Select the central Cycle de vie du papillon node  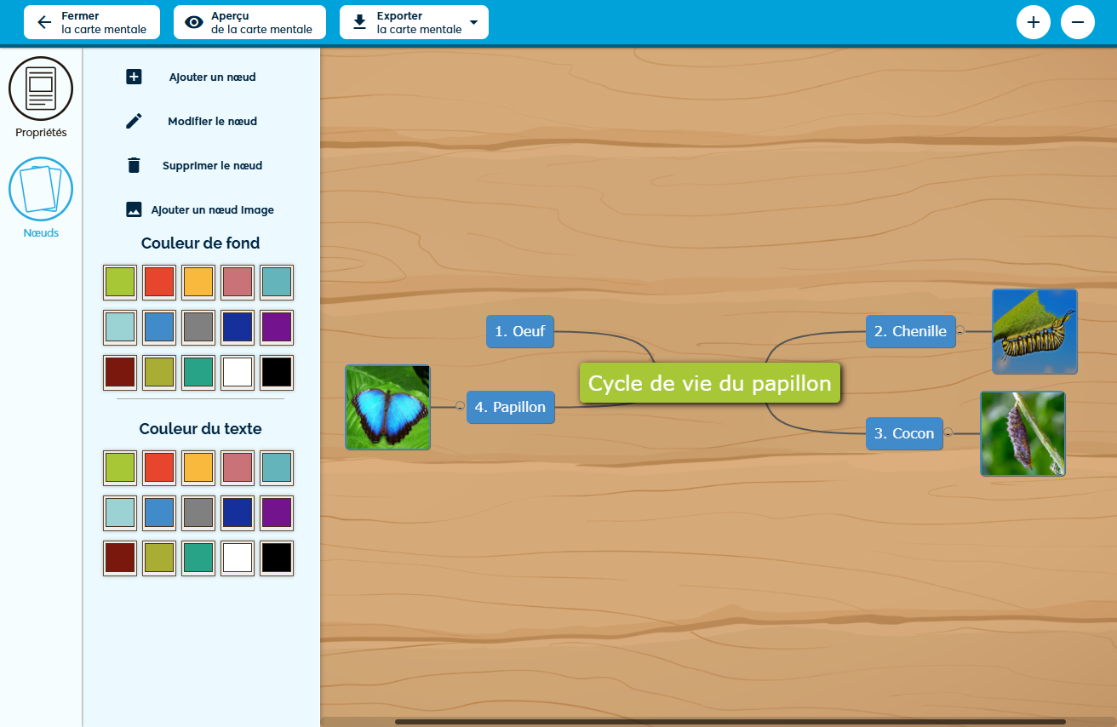(x=709, y=383)
